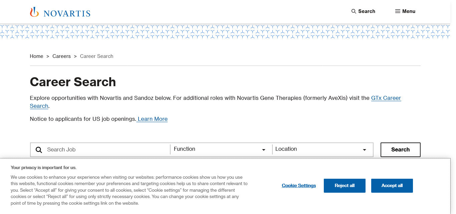Click the NOVARTIS wordmark text
The height and width of the screenshot is (214, 456).
[x=67, y=14]
